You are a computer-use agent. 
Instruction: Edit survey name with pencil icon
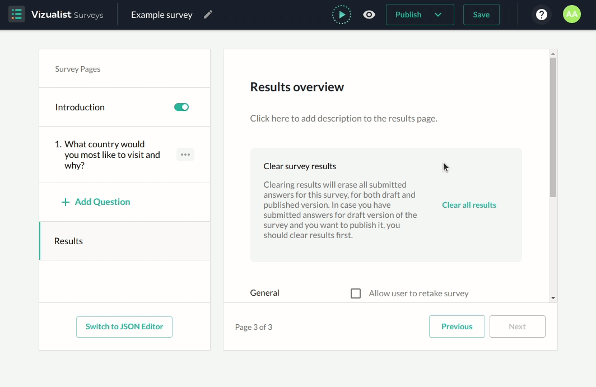pos(208,15)
